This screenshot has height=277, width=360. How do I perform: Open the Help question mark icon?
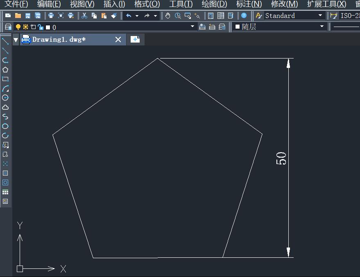pyautogui.click(x=244, y=16)
